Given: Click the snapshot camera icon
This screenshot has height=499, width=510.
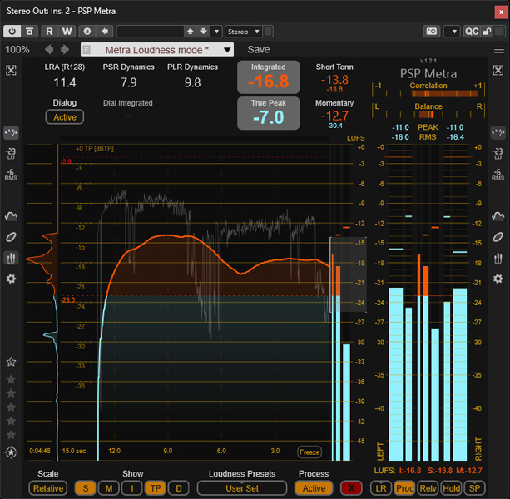Looking at the screenshot, I should tap(432, 32).
